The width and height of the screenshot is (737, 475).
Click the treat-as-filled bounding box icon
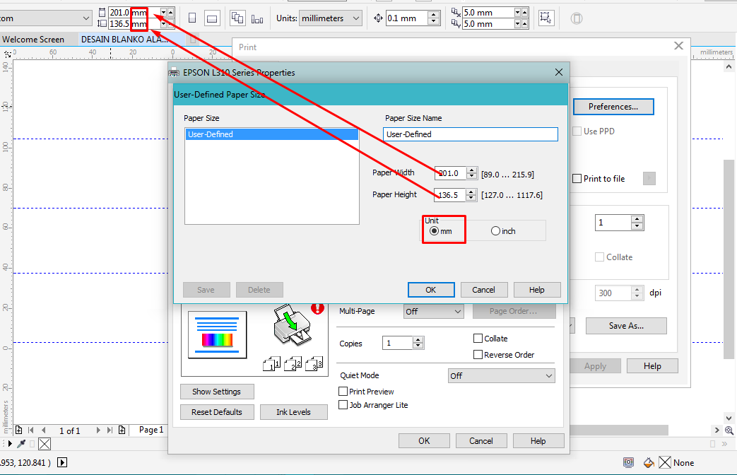546,18
